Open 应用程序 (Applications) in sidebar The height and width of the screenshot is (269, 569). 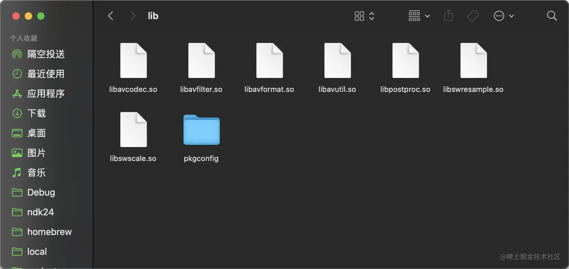[46, 94]
